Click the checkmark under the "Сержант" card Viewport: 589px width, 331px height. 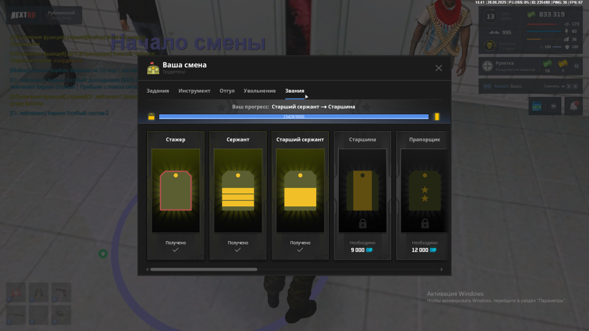point(238,250)
